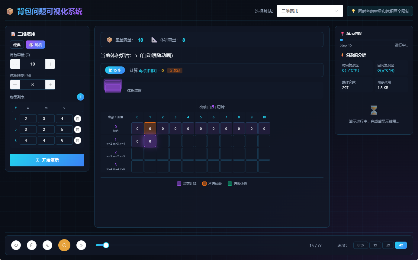Step forward with the fast-forward icon
The height and width of the screenshot is (260, 418).
81,245
